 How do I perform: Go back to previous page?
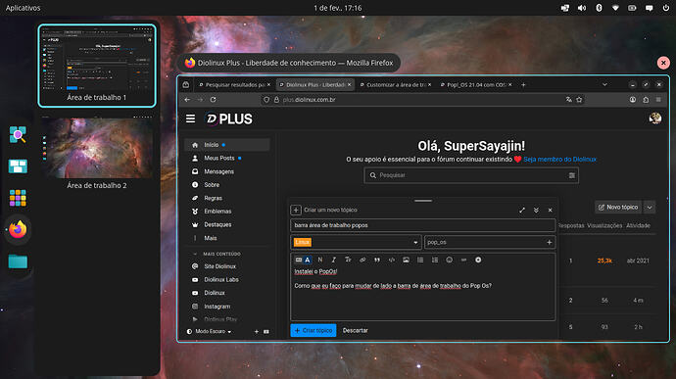point(187,100)
